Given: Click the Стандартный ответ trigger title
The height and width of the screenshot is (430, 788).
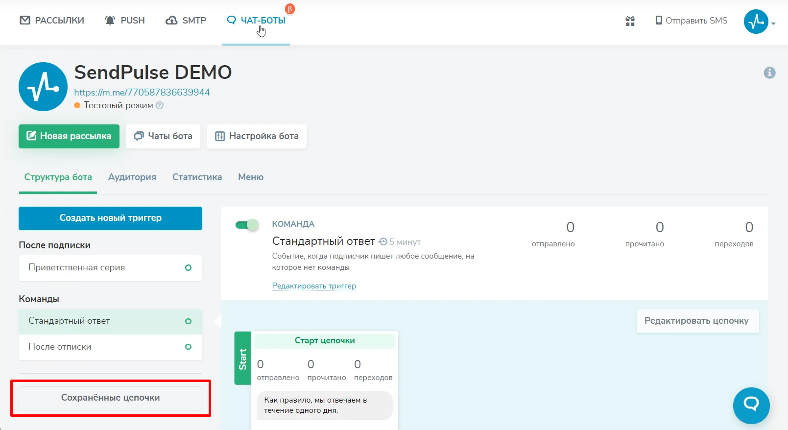Looking at the screenshot, I should [x=323, y=241].
